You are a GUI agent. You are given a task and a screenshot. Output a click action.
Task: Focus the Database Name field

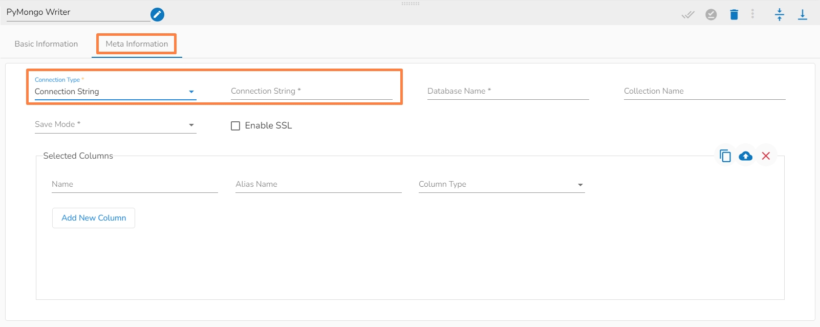pyautogui.click(x=508, y=92)
